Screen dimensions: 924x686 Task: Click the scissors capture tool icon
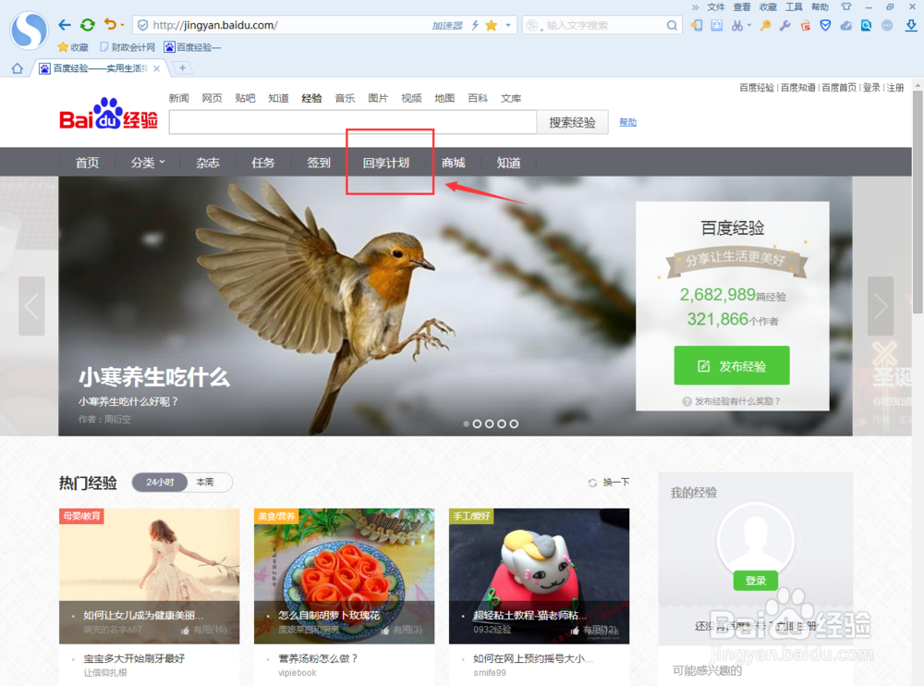[x=737, y=25]
